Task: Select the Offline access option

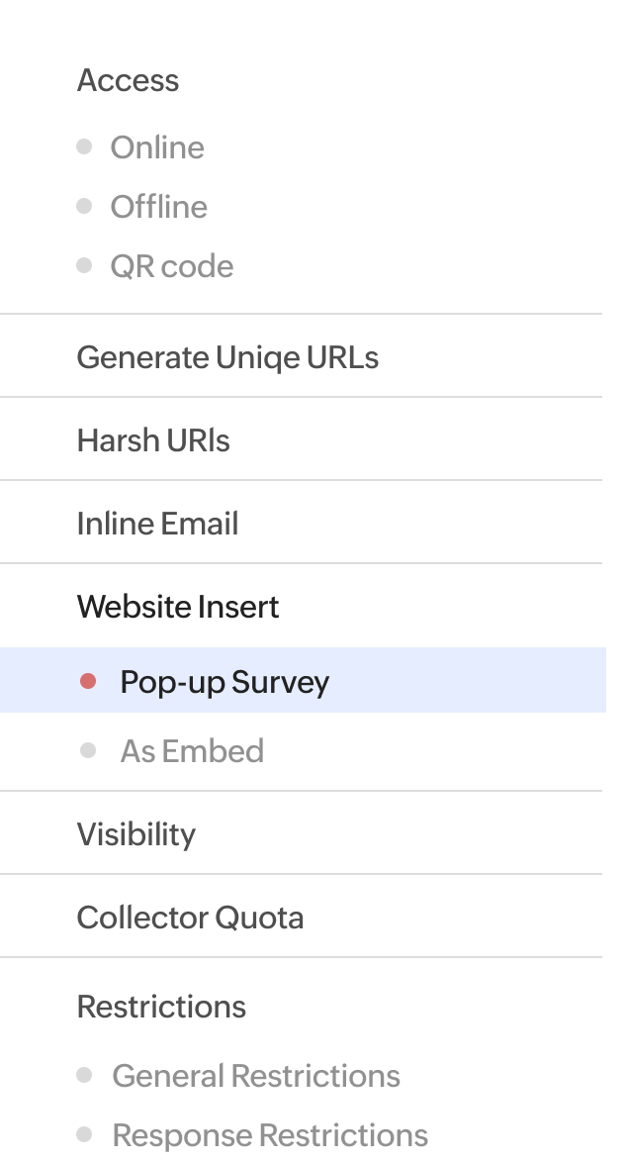Action: pos(158,207)
